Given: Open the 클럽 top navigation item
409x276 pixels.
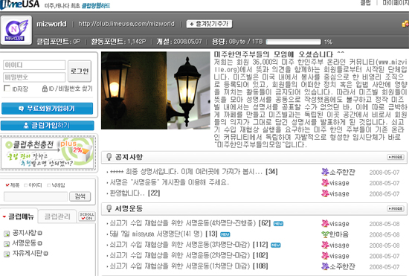Looking at the screenshot, I should pyautogui.click(x=365, y=3).
